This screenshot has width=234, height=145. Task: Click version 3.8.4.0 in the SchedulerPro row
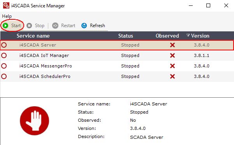click(x=202, y=76)
